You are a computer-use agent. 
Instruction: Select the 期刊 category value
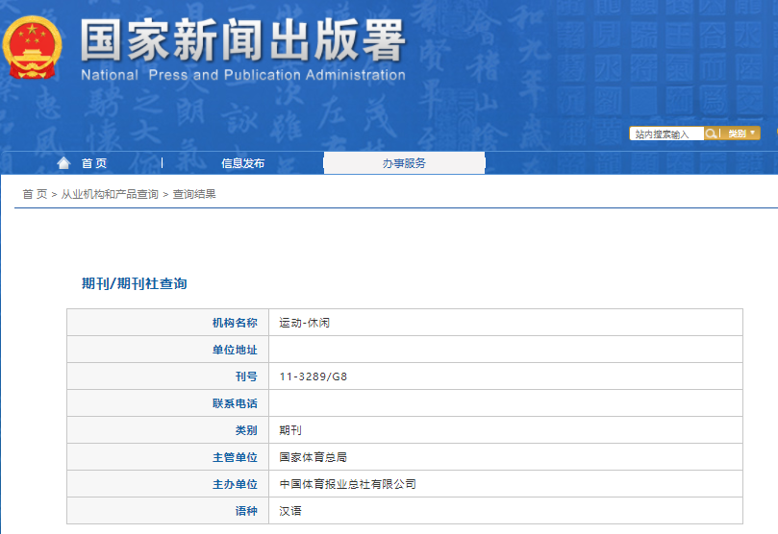[290, 430]
